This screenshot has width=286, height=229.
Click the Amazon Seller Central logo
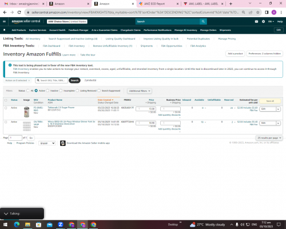(26, 21)
